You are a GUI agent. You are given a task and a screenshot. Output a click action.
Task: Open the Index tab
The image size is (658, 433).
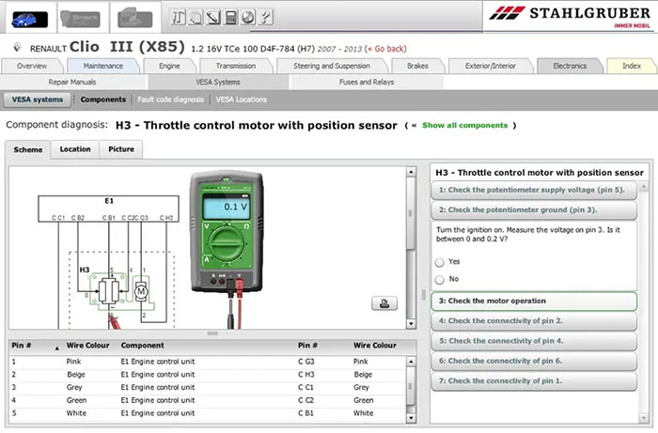pyautogui.click(x=631, y=67)
